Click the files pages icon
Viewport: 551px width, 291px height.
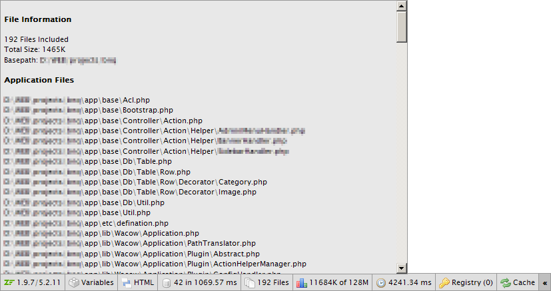pyautogui.click(x=249, y=282)
